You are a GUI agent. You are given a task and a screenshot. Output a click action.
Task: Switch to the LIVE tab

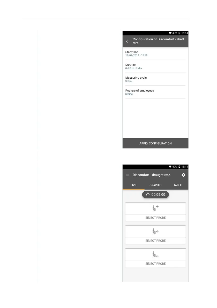coord(133,185)
